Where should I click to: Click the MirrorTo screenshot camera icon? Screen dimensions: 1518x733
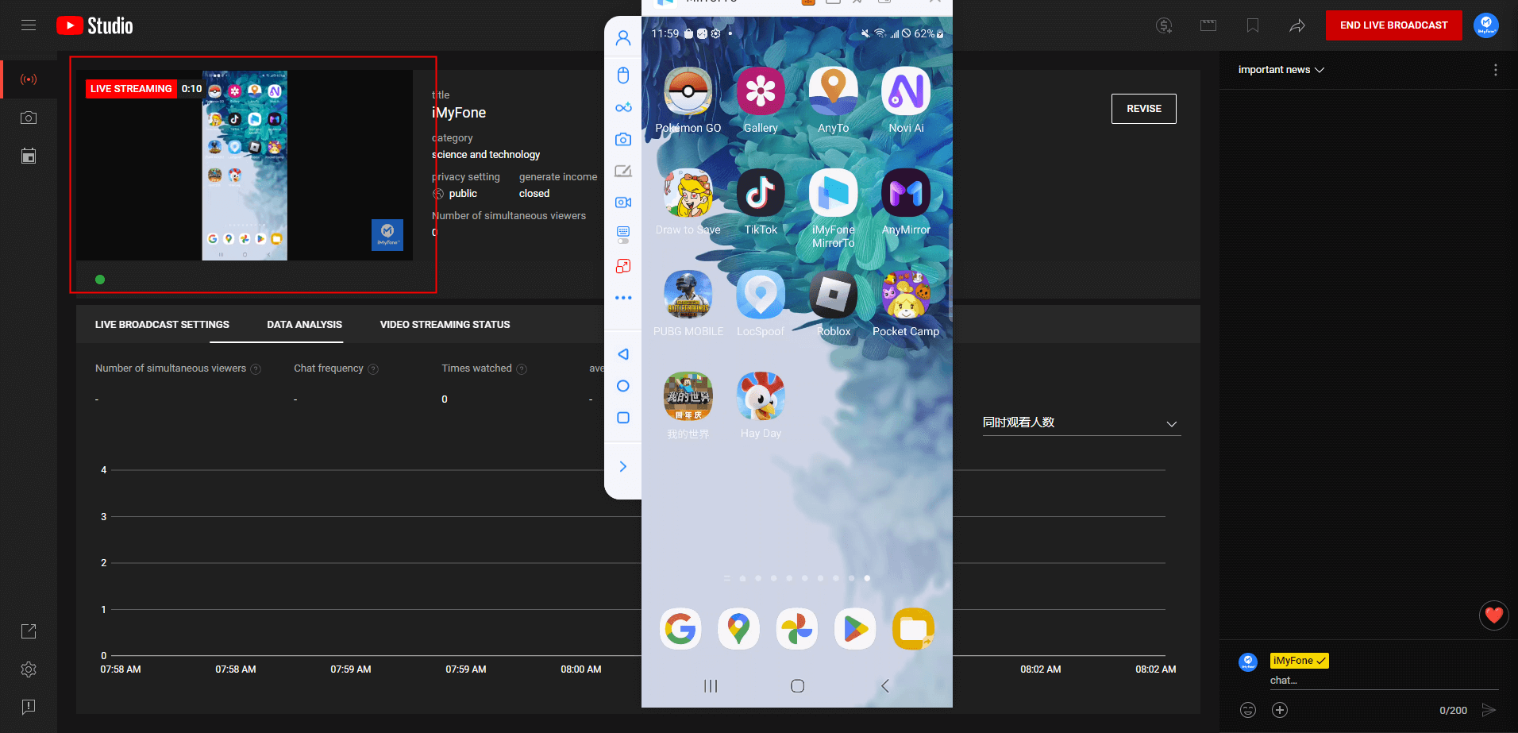pyautogui.click(x=623, y=139)
